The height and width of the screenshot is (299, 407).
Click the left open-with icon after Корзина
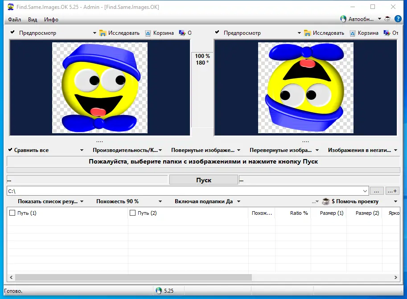pyautogui.click(x=182, y=33)
